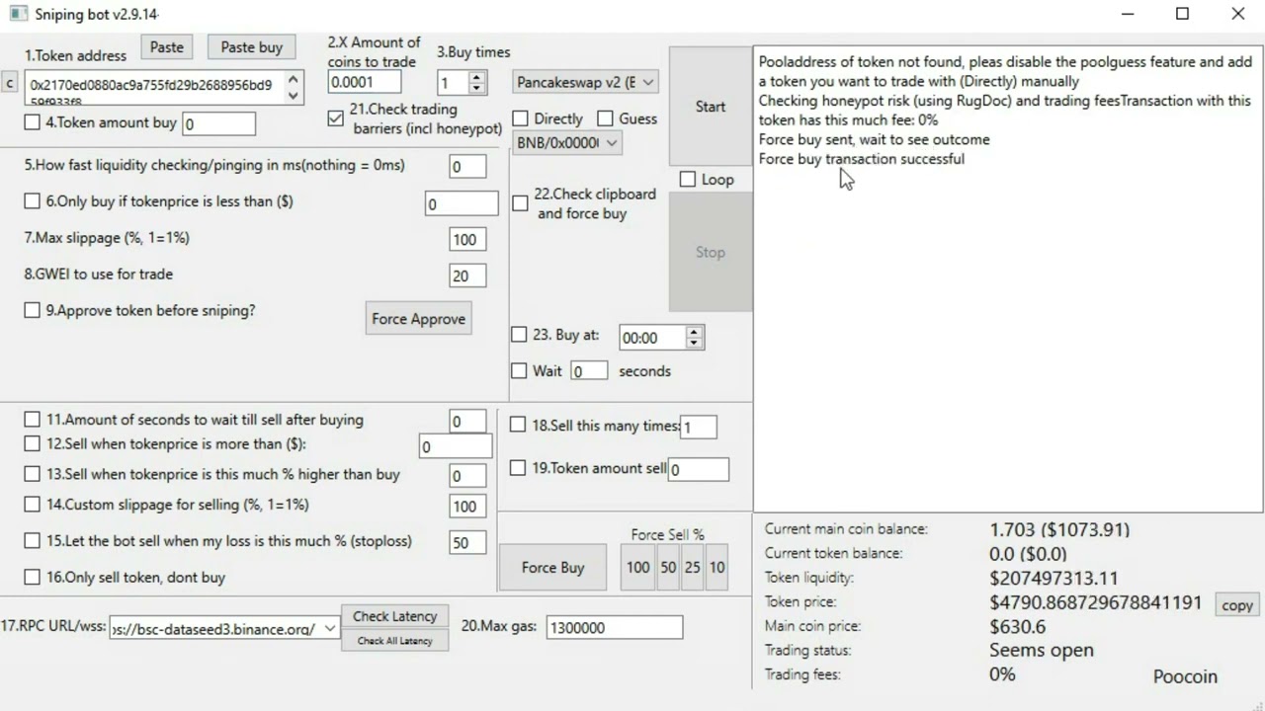
Task: Click the 'Seems open' trading status text
Action: (x=1042, y=651)
